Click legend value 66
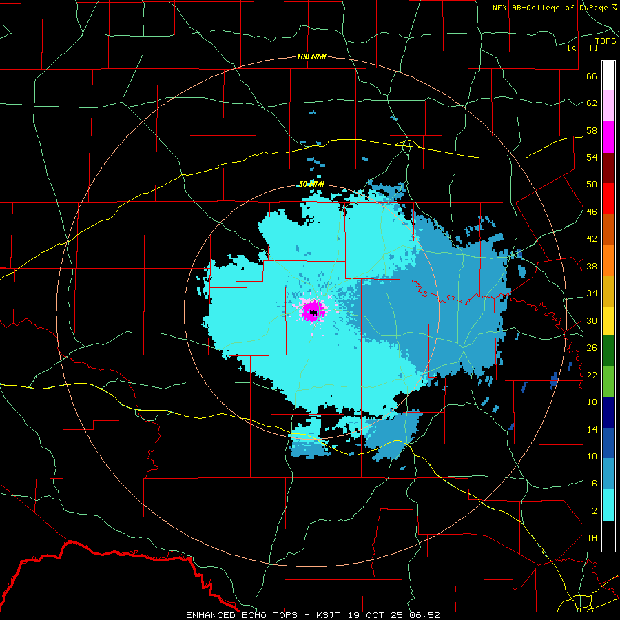Image resolution: width=620 pixels, height=620 pixels. click(592, 76)
